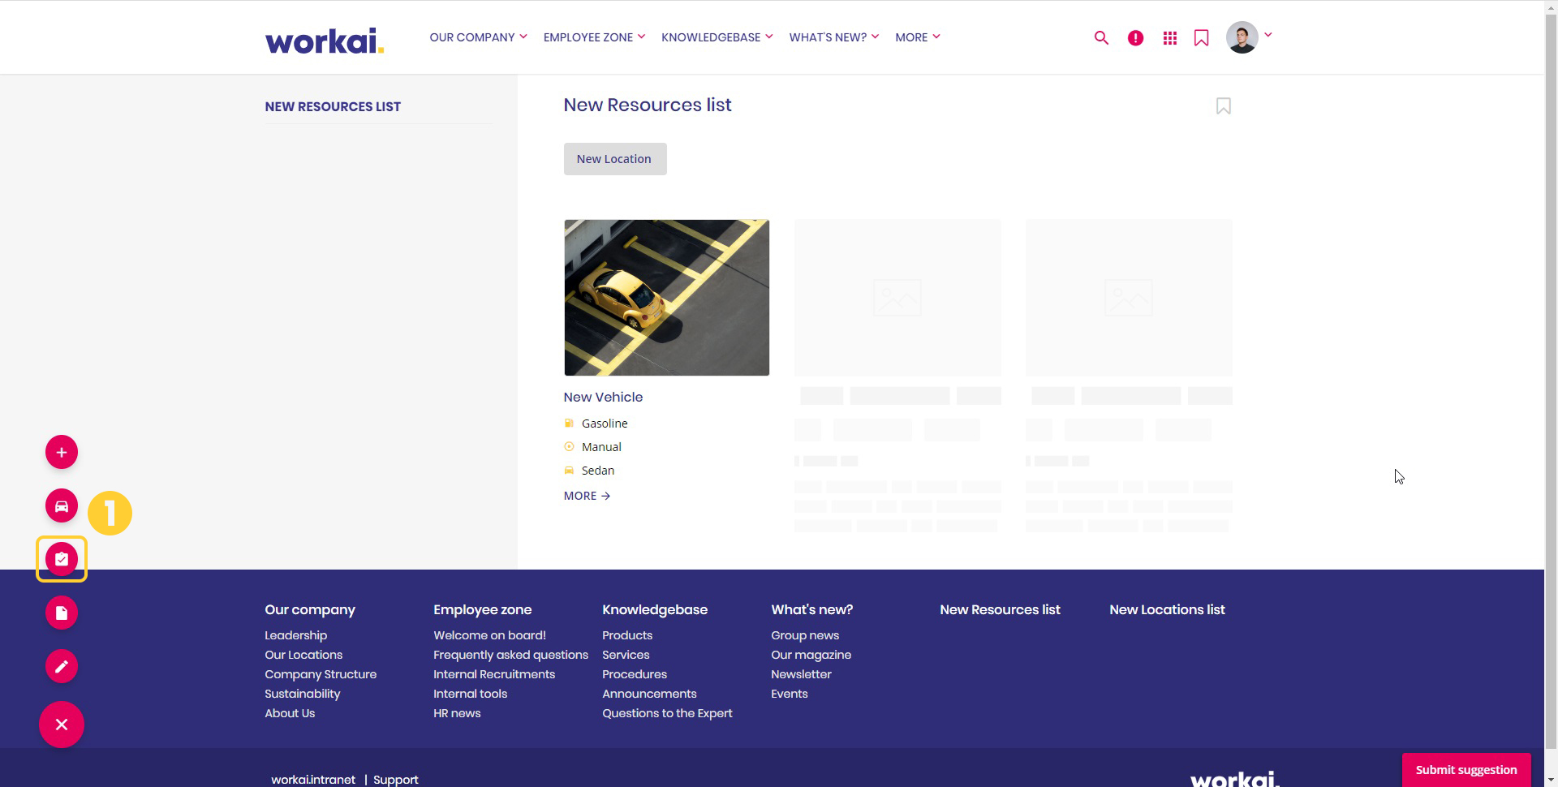Click the floating pencil edit icon
This screenshot has width=1558, height=787.
click(62, 666)
